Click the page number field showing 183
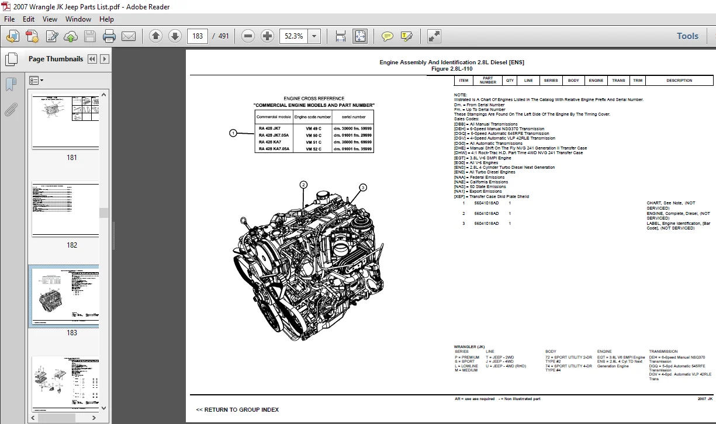This screenshot has height=424, width=716. (x=198, y=36)
